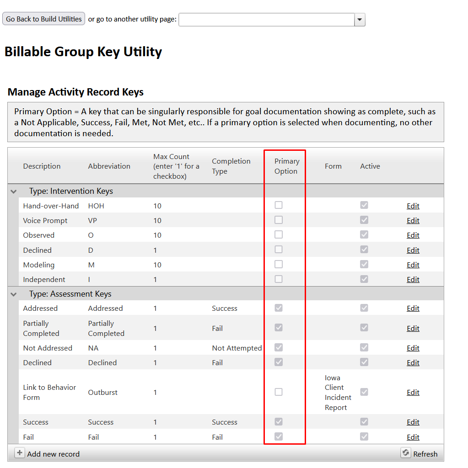This screenshot has width=468, height=468.
Task: Toggle Active checkbox for Not Addressed
Action: [364, 347]
